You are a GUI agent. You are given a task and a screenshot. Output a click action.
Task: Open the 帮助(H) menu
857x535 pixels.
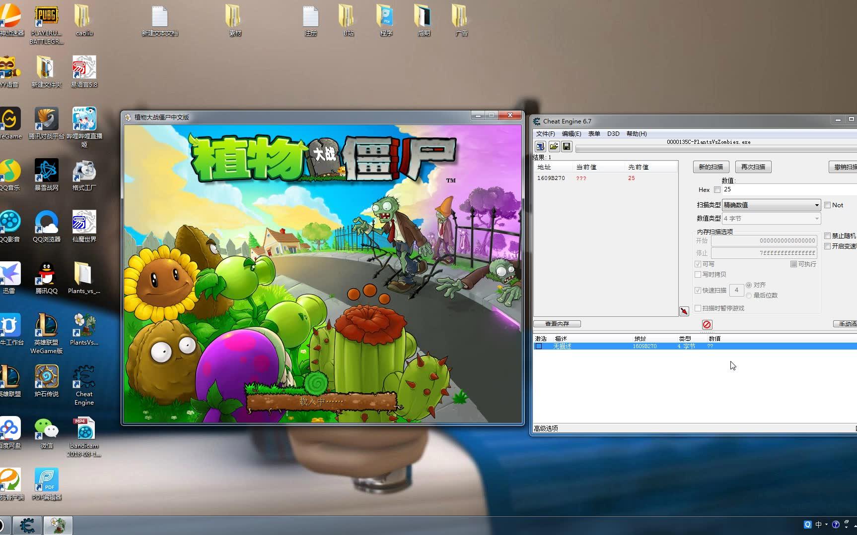(x=637, y=133)
